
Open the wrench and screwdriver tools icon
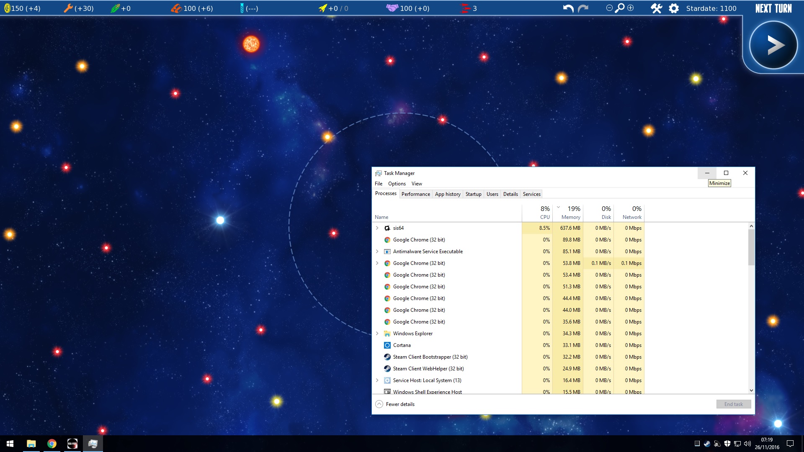click(656, 8)
